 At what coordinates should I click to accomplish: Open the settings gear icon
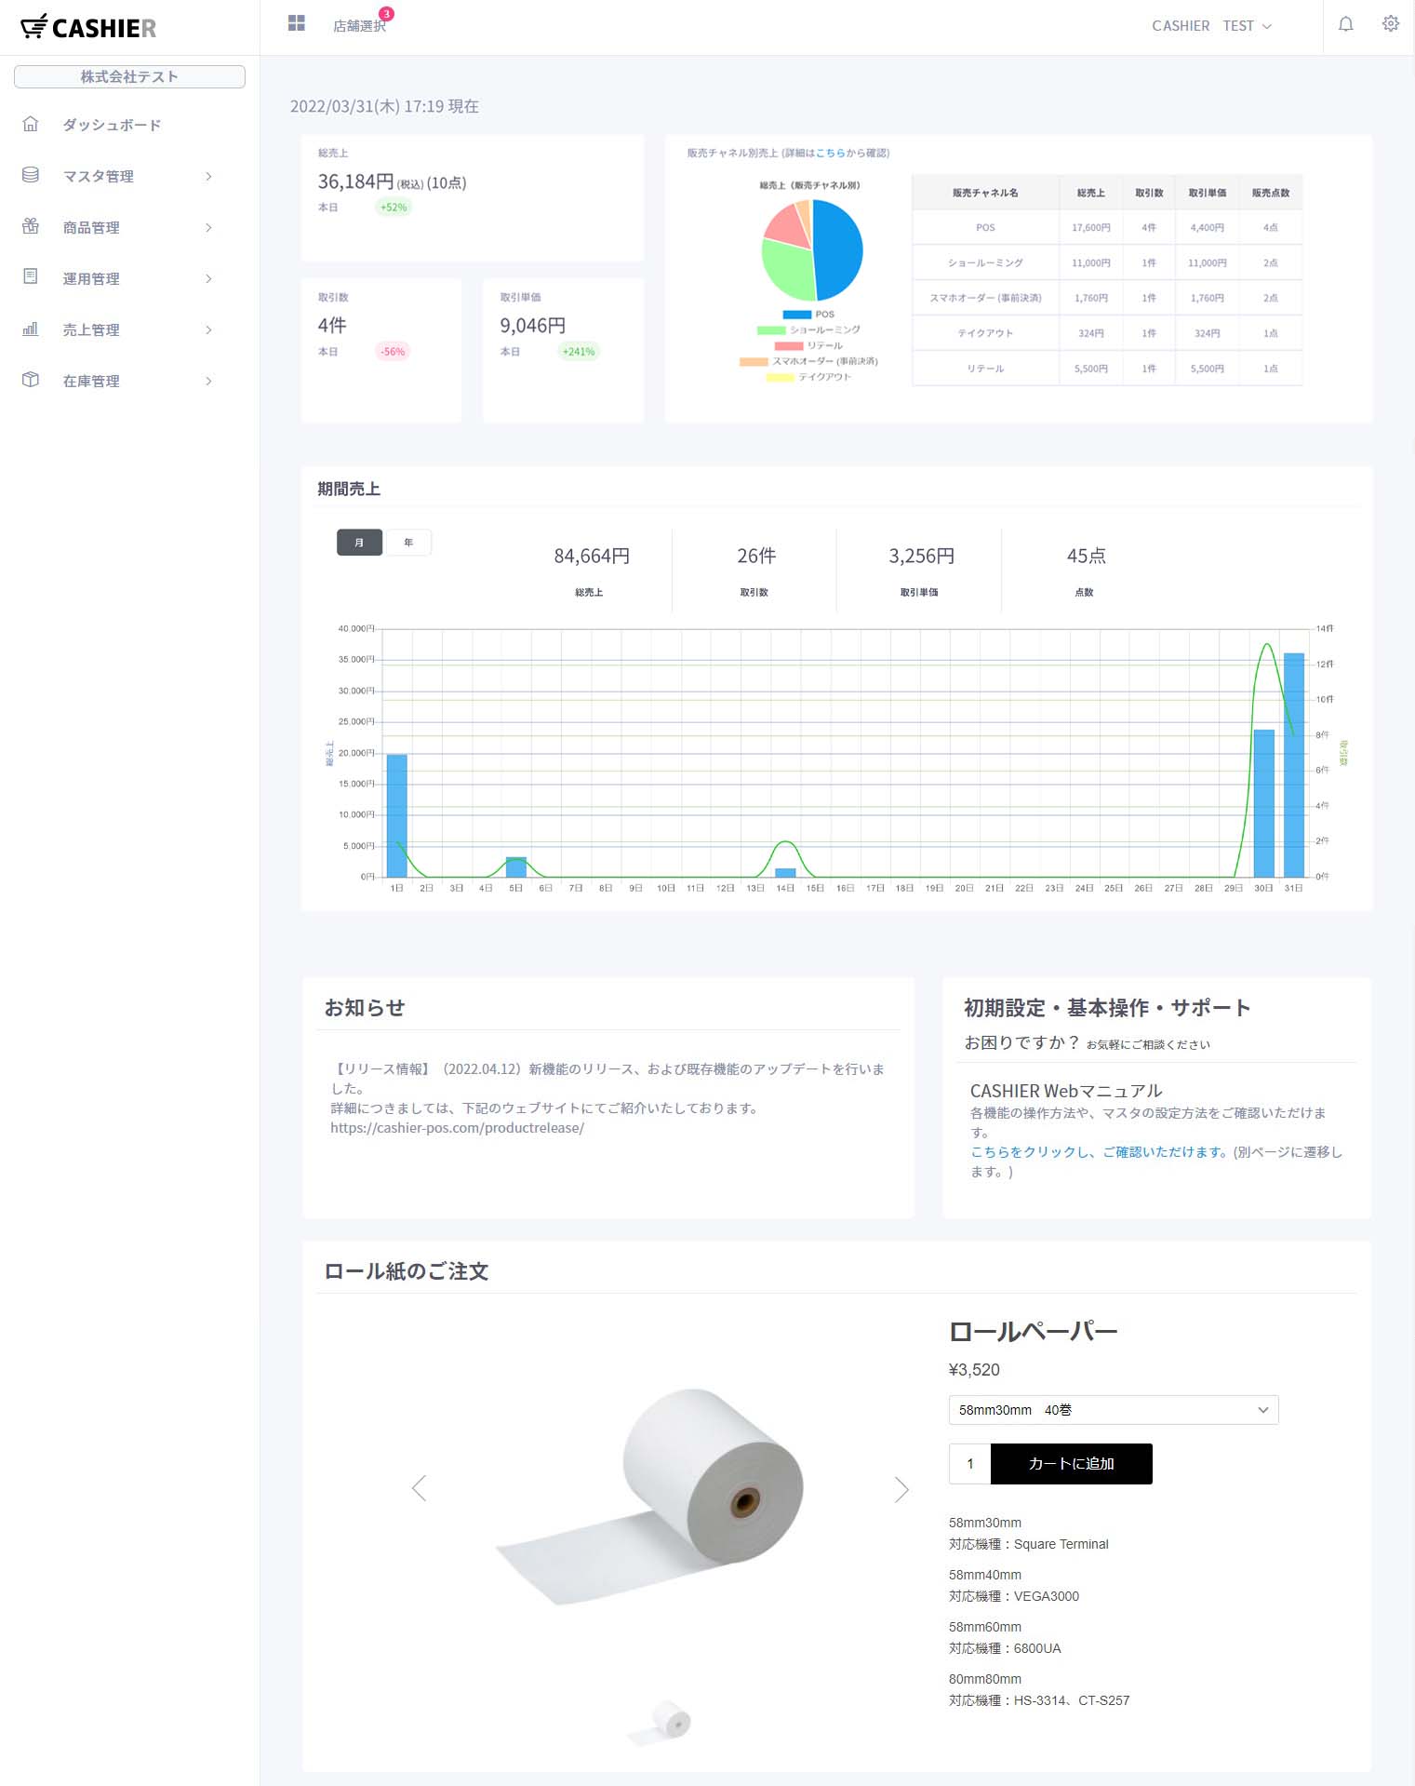coord(1390,24)
